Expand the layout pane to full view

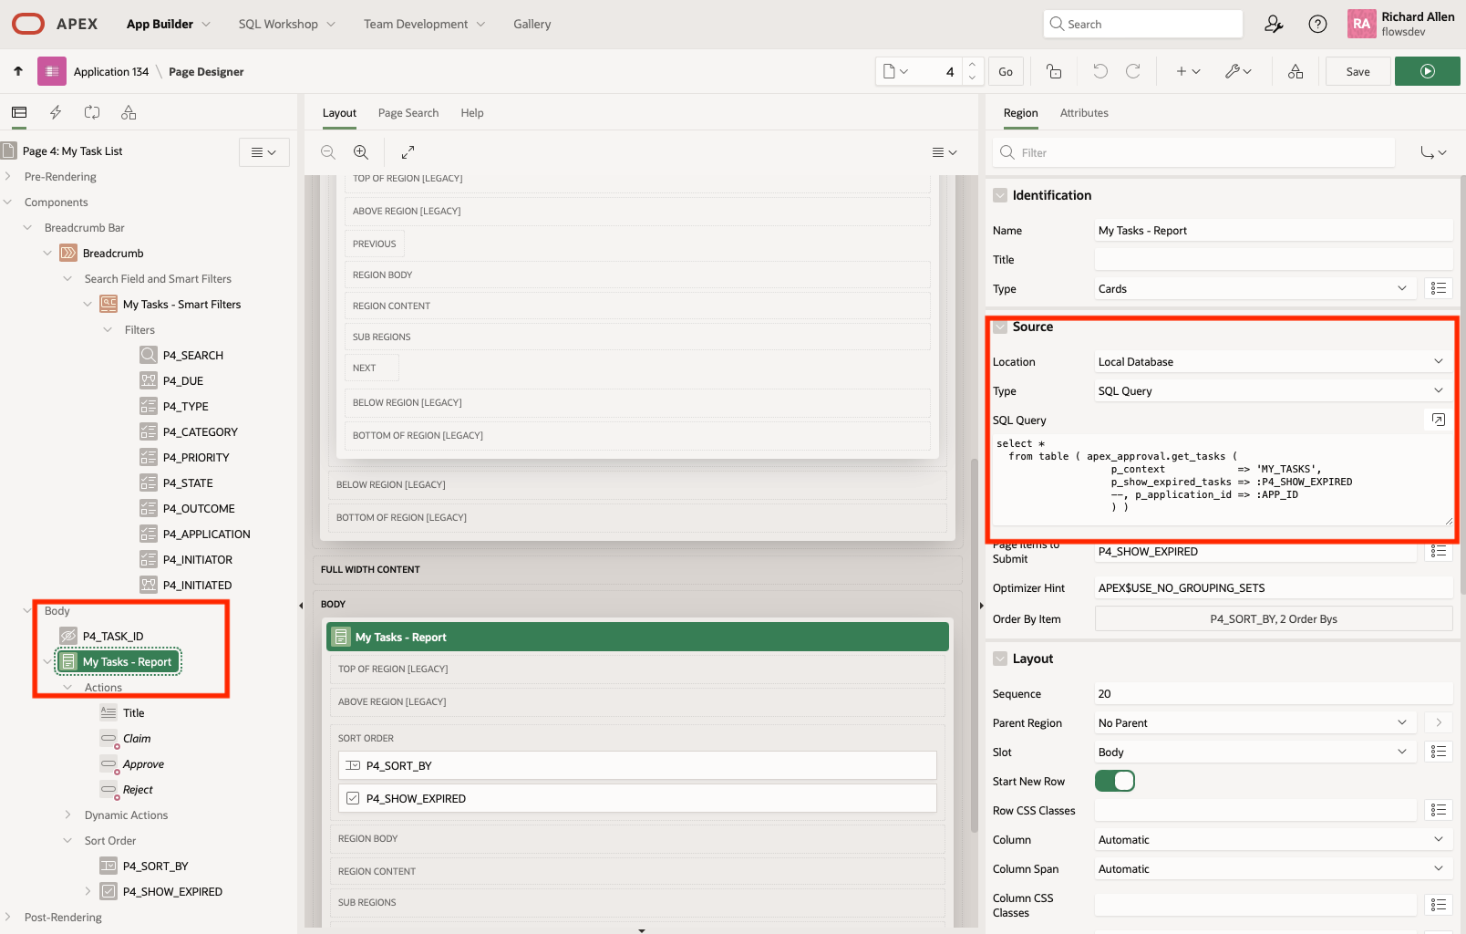point(408,152)
